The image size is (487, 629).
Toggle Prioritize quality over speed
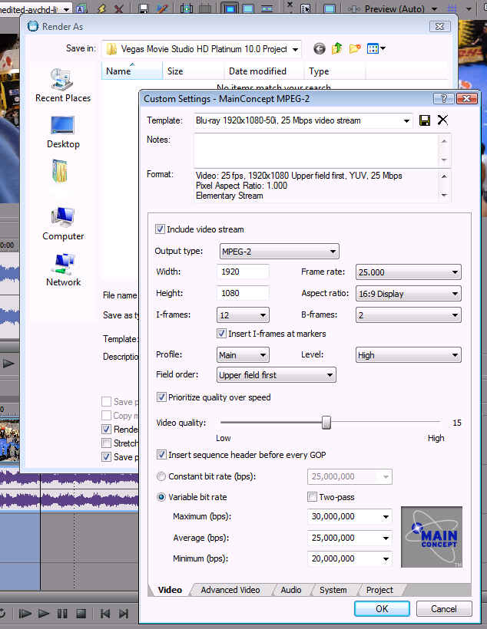(x=161, y=397)
